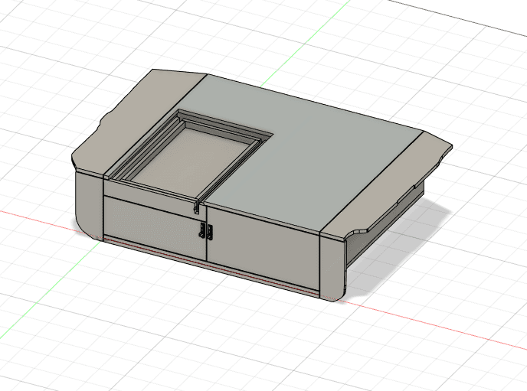This screenshot has height=391, width=527.
Task: Select the right door handle
Action: coord(208,232)
